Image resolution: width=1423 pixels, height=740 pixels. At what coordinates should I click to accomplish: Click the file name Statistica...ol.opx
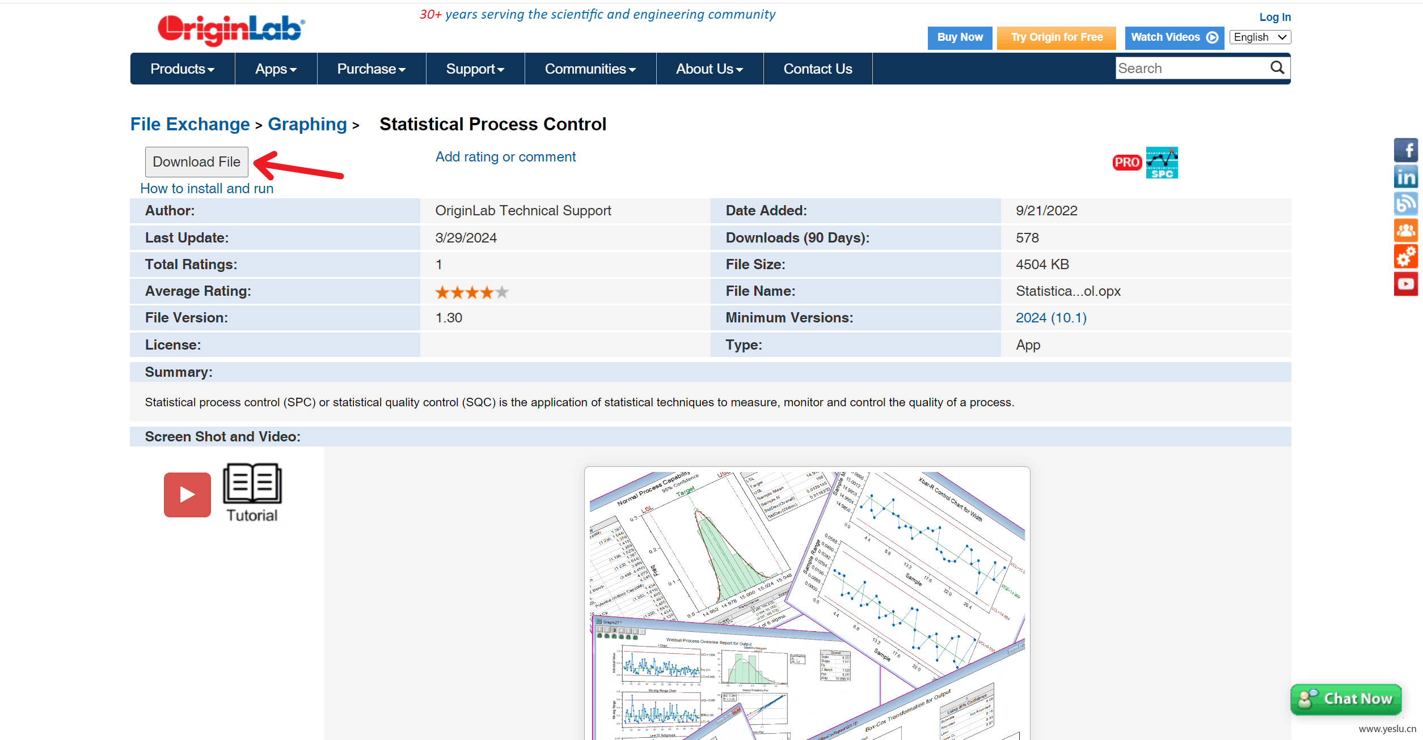(x=1068, y=291)
